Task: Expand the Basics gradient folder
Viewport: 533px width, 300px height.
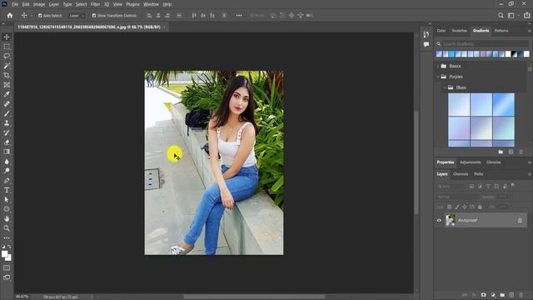Action: tap(438, 66)
